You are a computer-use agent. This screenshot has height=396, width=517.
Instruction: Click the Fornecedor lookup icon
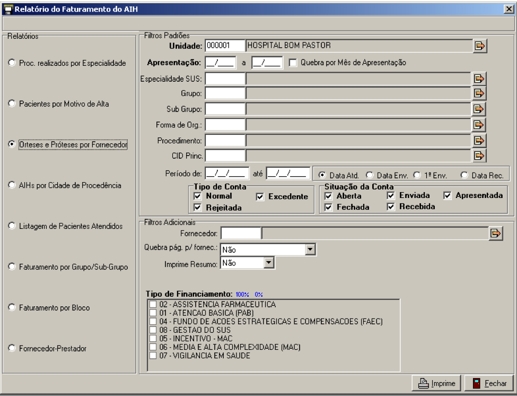click(x=495, y=233)
